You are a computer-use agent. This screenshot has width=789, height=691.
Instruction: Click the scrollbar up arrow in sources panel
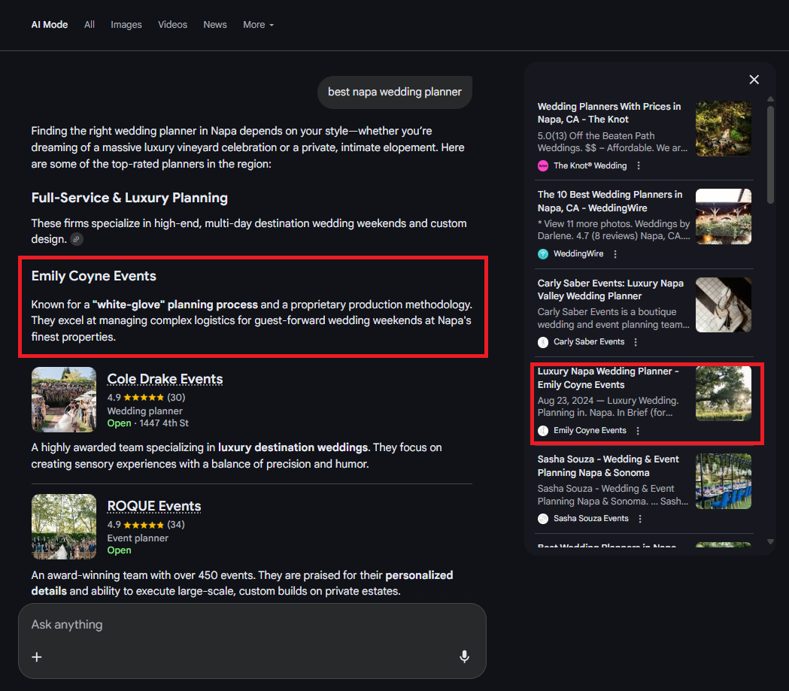click(770, 98)
